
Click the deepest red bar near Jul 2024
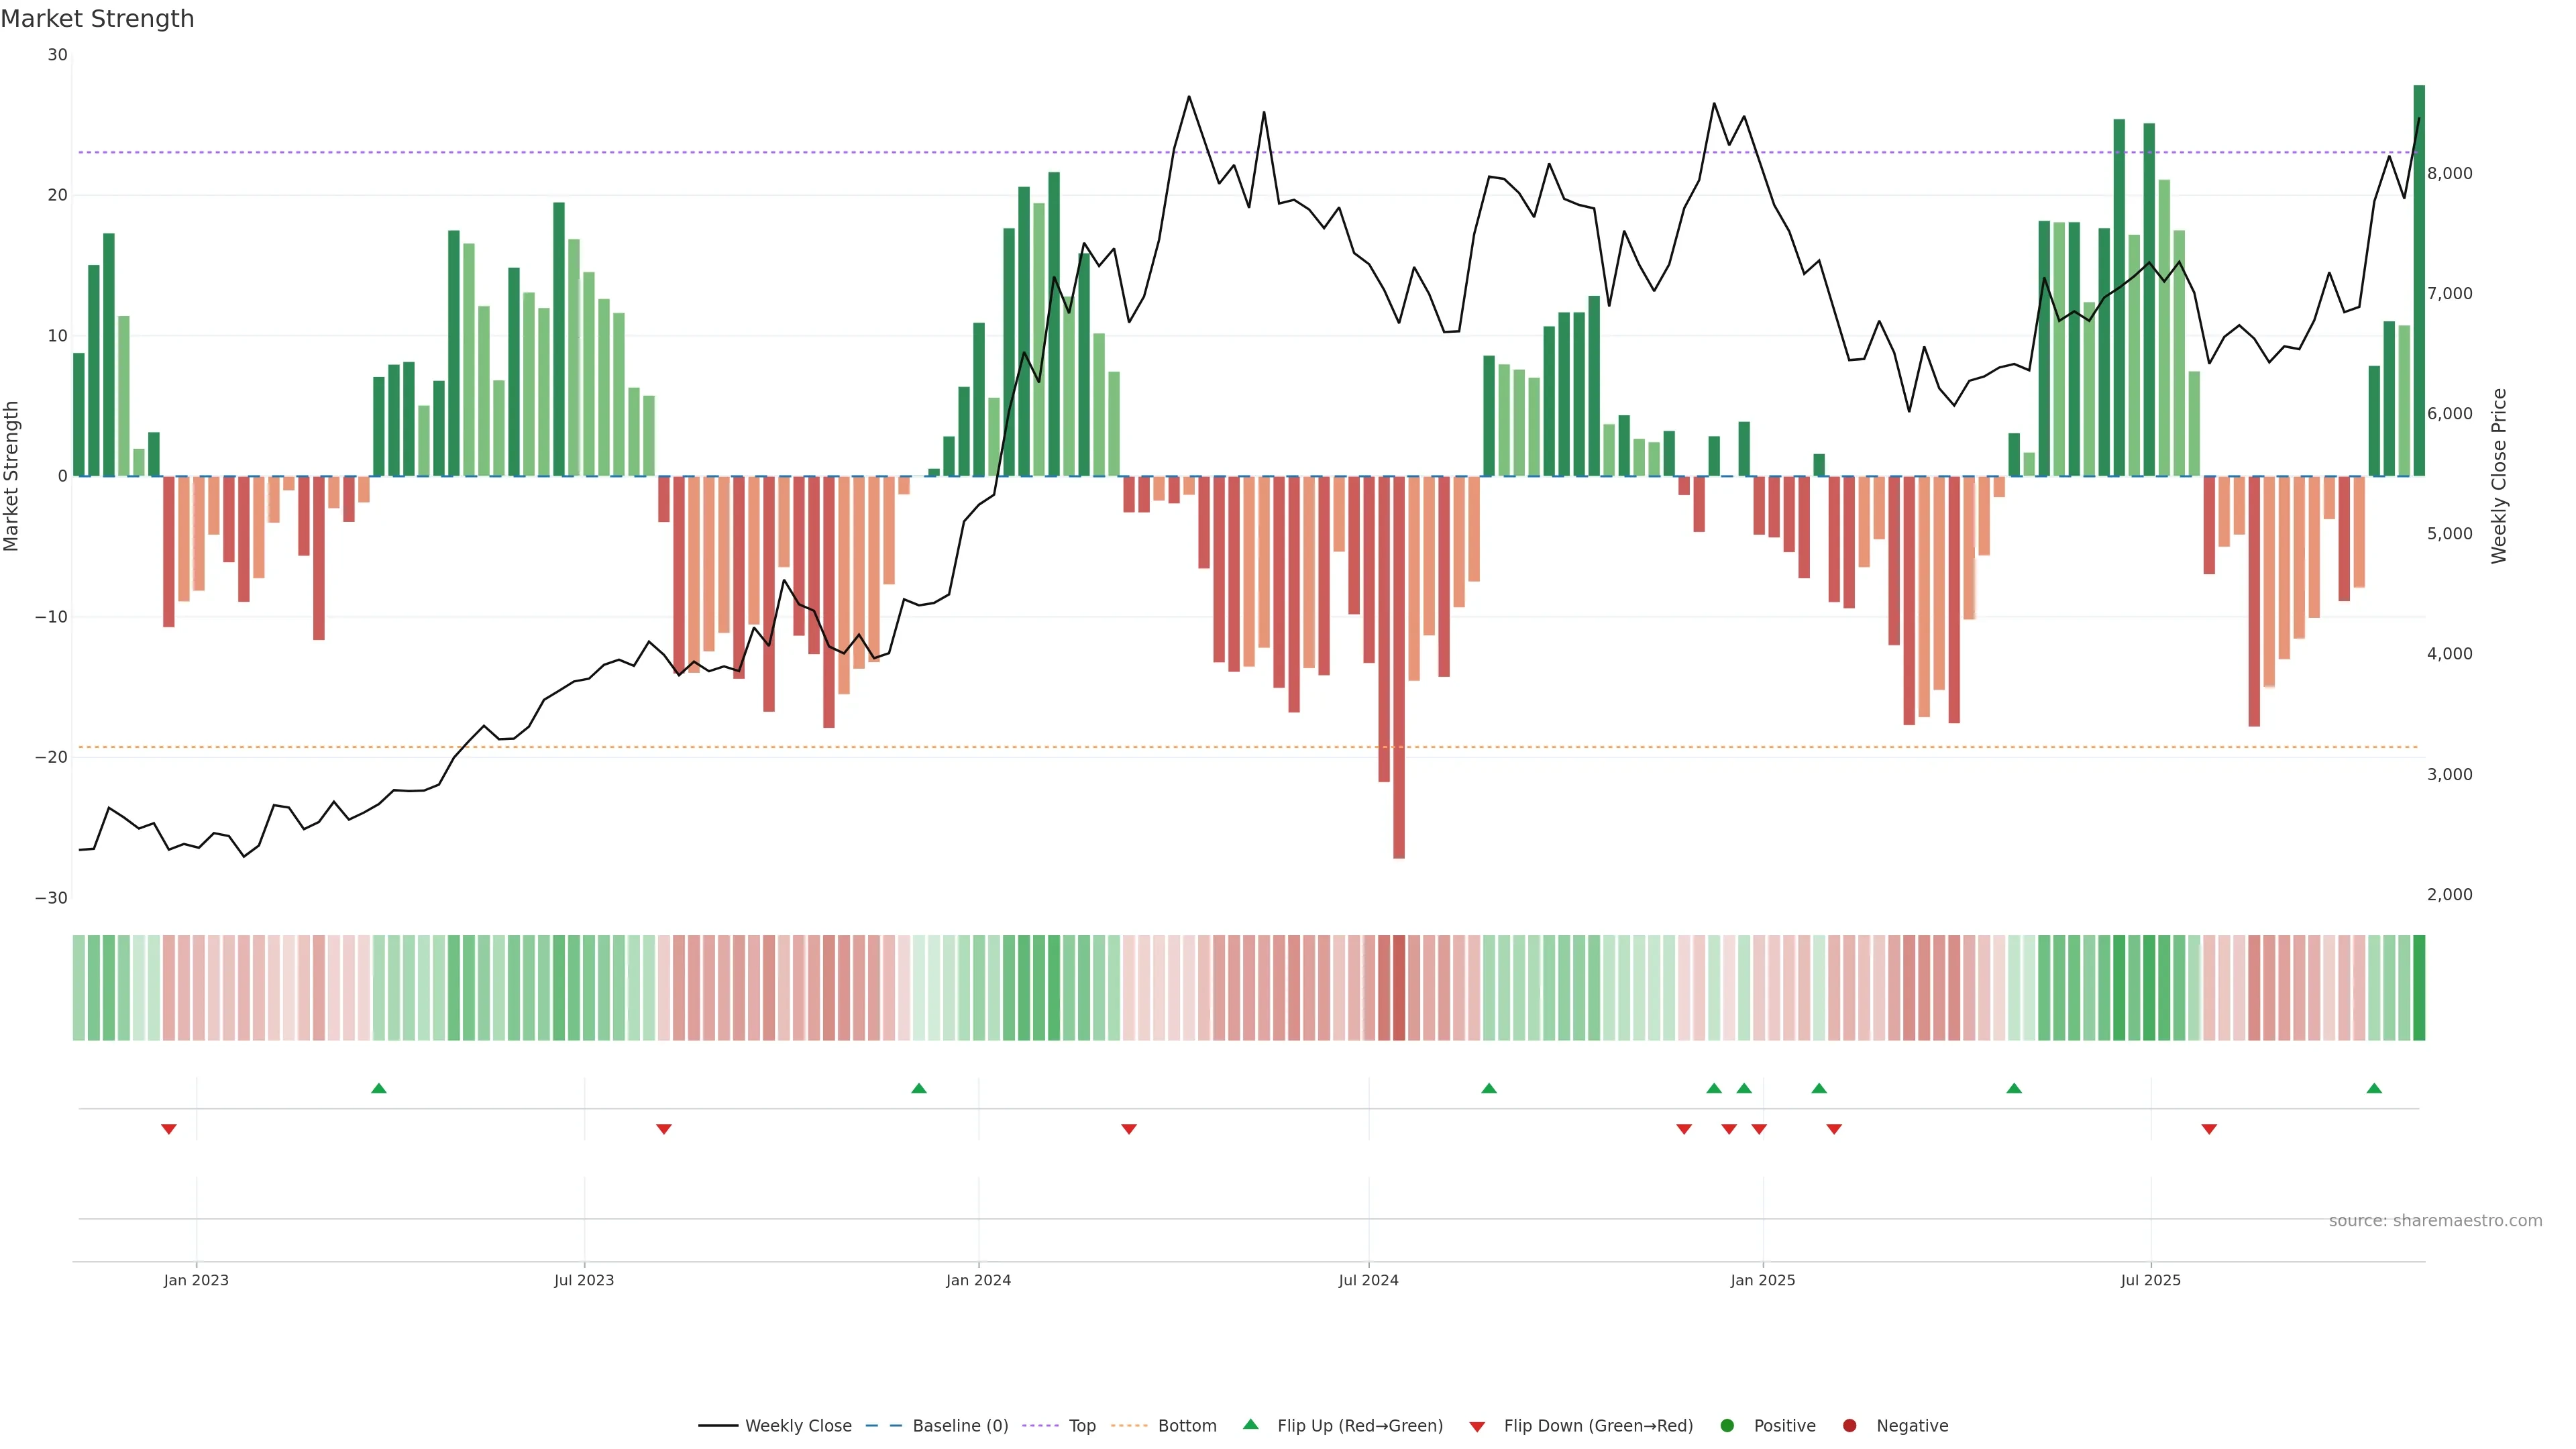click(x=1398, y=667)
